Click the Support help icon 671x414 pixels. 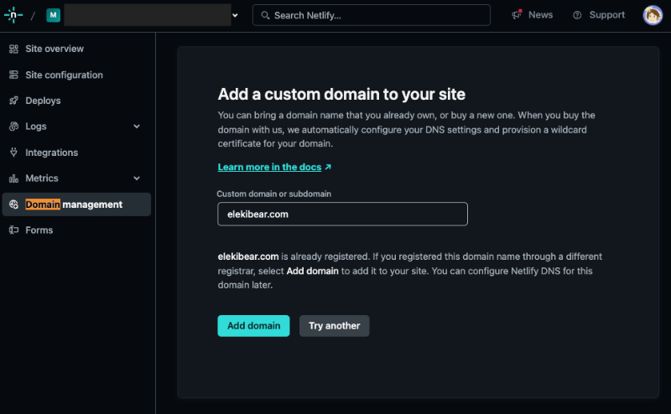point(577,15)
